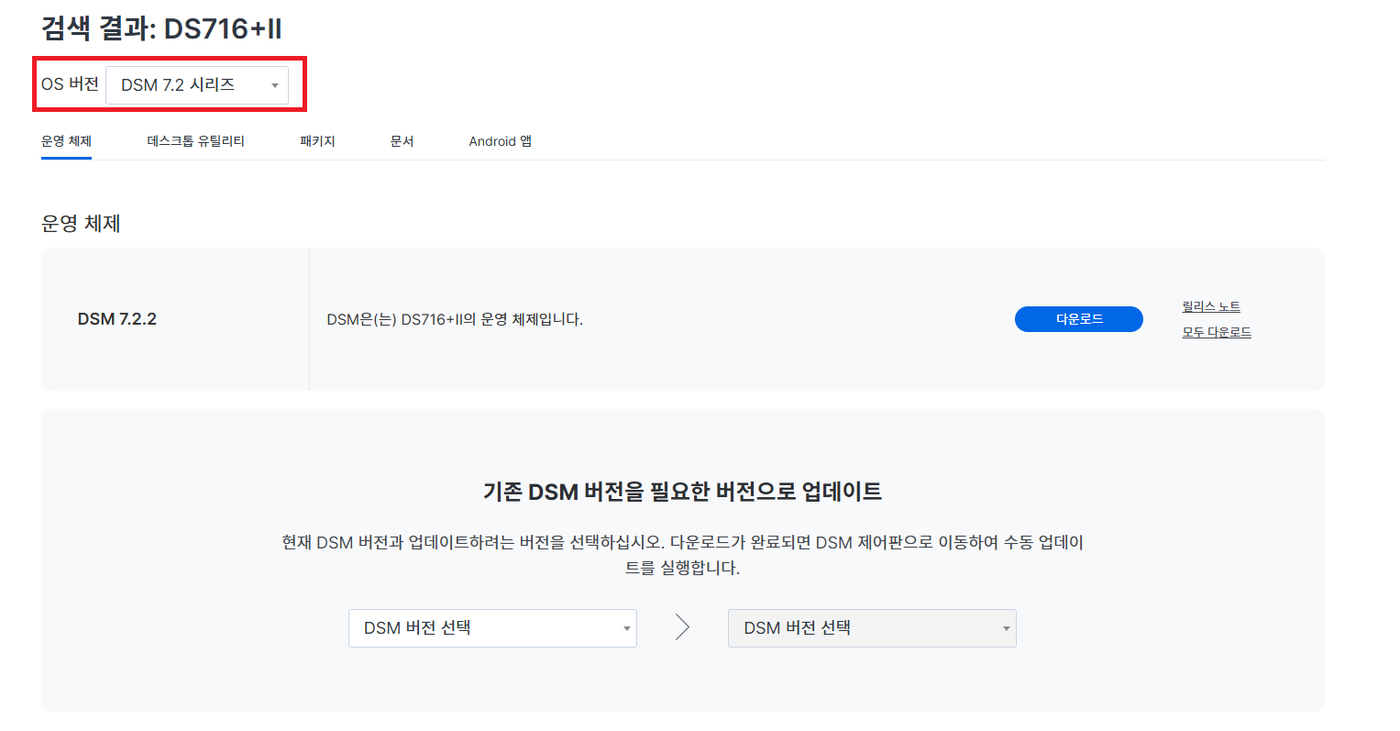Click the DSM은(는) DS716+II의 운영 체제입니다 description
The height and width of the screenshot is (731, 1400).
pyautogui.click(x=455, y=319)
